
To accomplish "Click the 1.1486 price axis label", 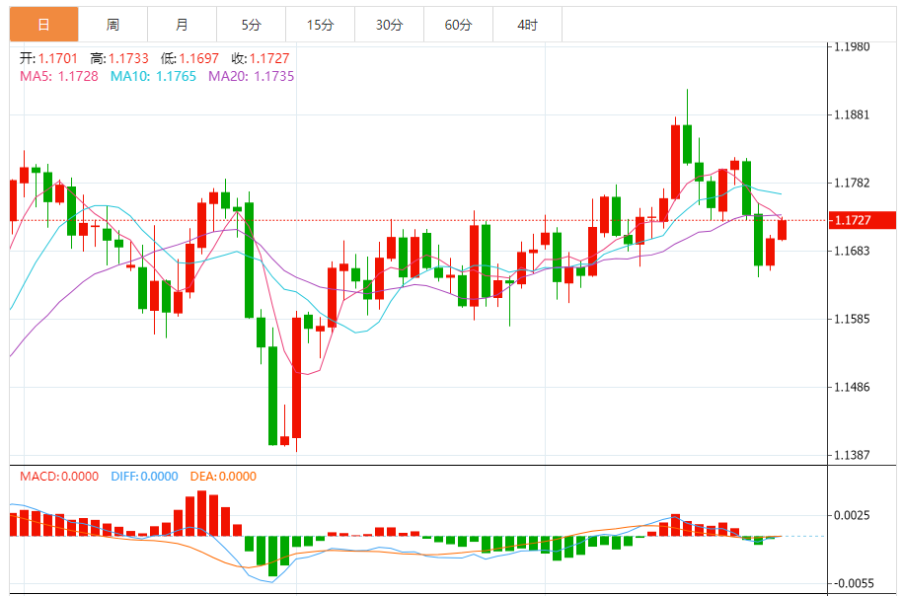I will pos(852,387).
